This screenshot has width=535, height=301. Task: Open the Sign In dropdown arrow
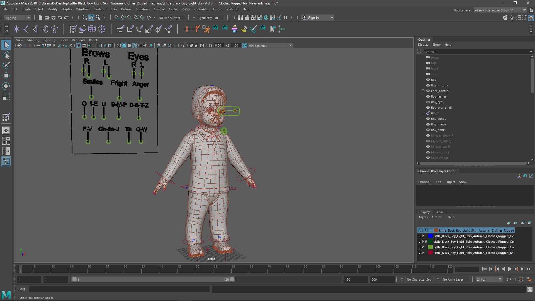[332, 18]
